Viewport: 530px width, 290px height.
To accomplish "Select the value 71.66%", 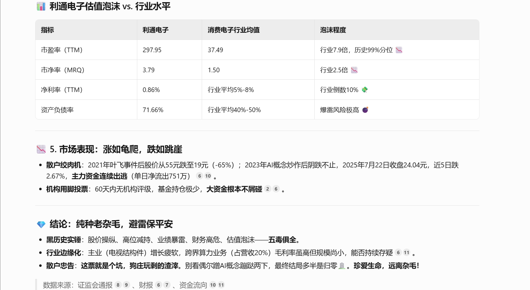I will 153,110.
